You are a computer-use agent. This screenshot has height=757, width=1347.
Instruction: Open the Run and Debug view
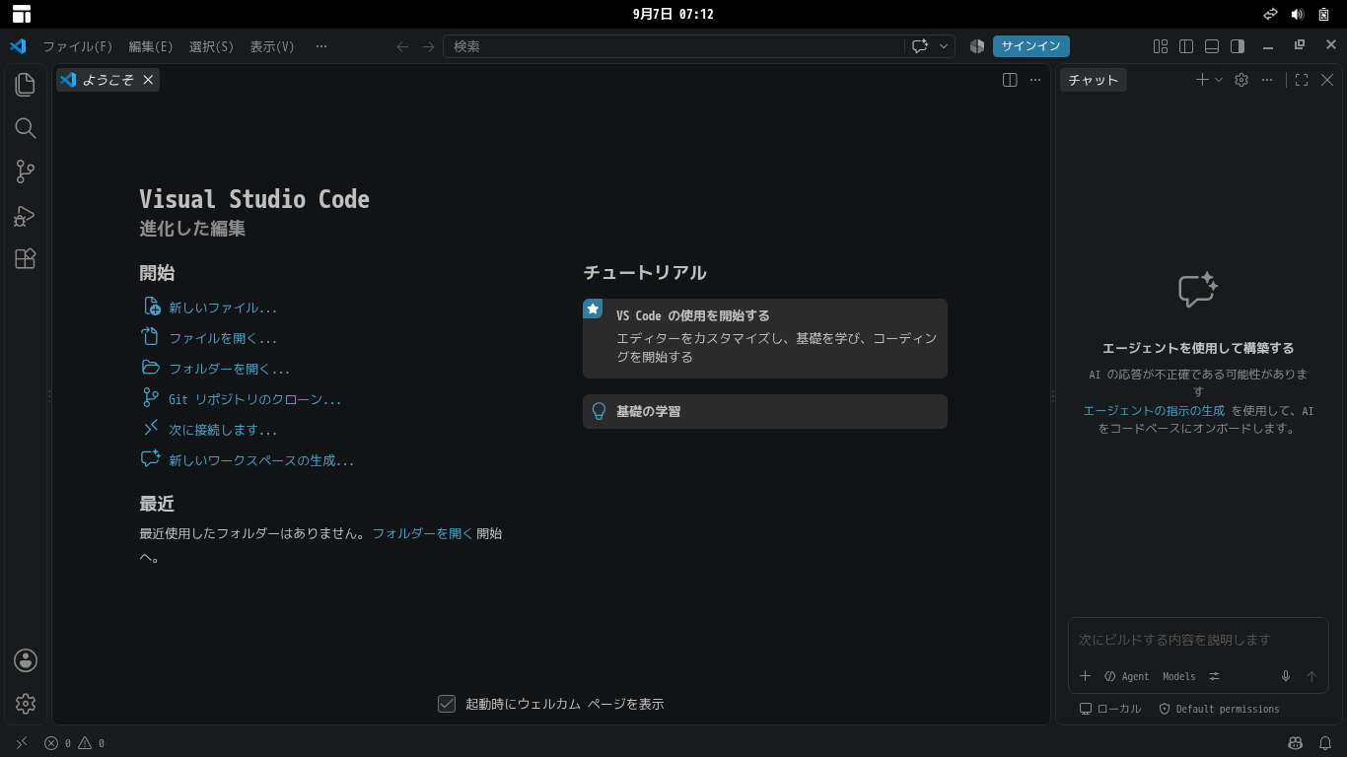point(26,215)
